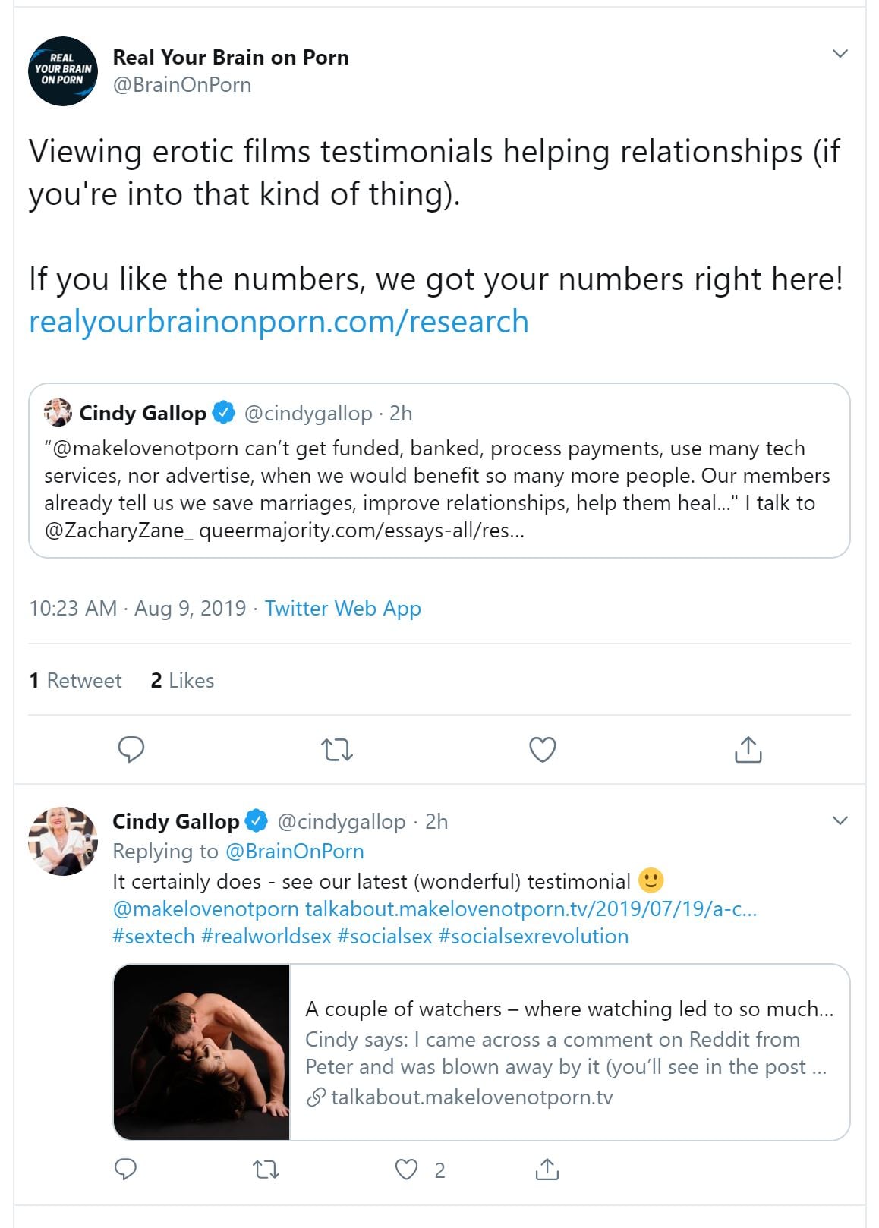Open the main tweet's options chevron
The image size is (879, 1228).
click(x=840, y=53)
